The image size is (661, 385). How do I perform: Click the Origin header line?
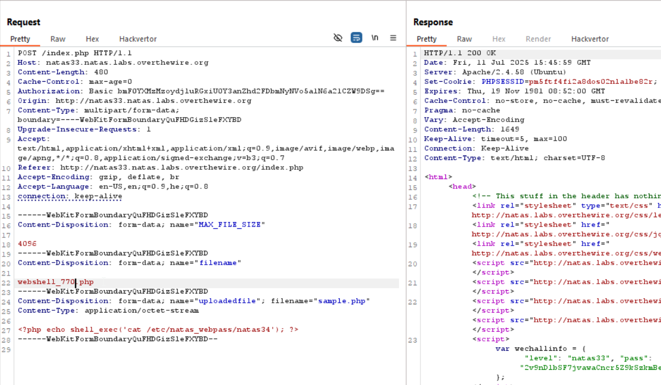(134, 101)
